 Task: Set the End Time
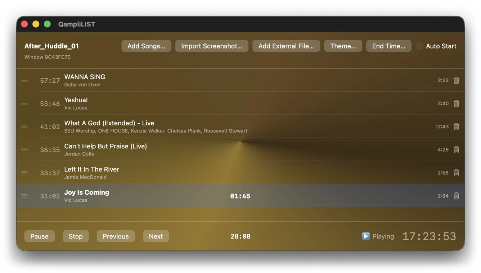point(389,46)
